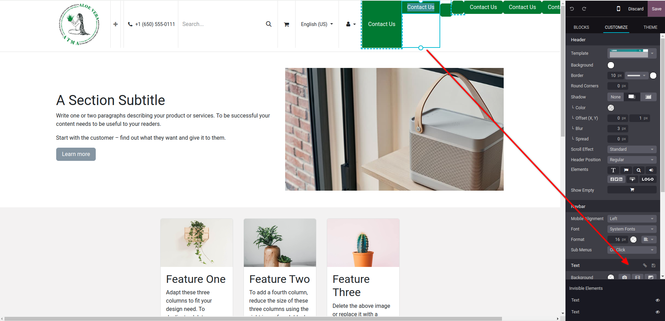This screenshot has width=665, height=321.
Task: Click the page's horizontal scrollbar
Action: click(x=253, y=319)
